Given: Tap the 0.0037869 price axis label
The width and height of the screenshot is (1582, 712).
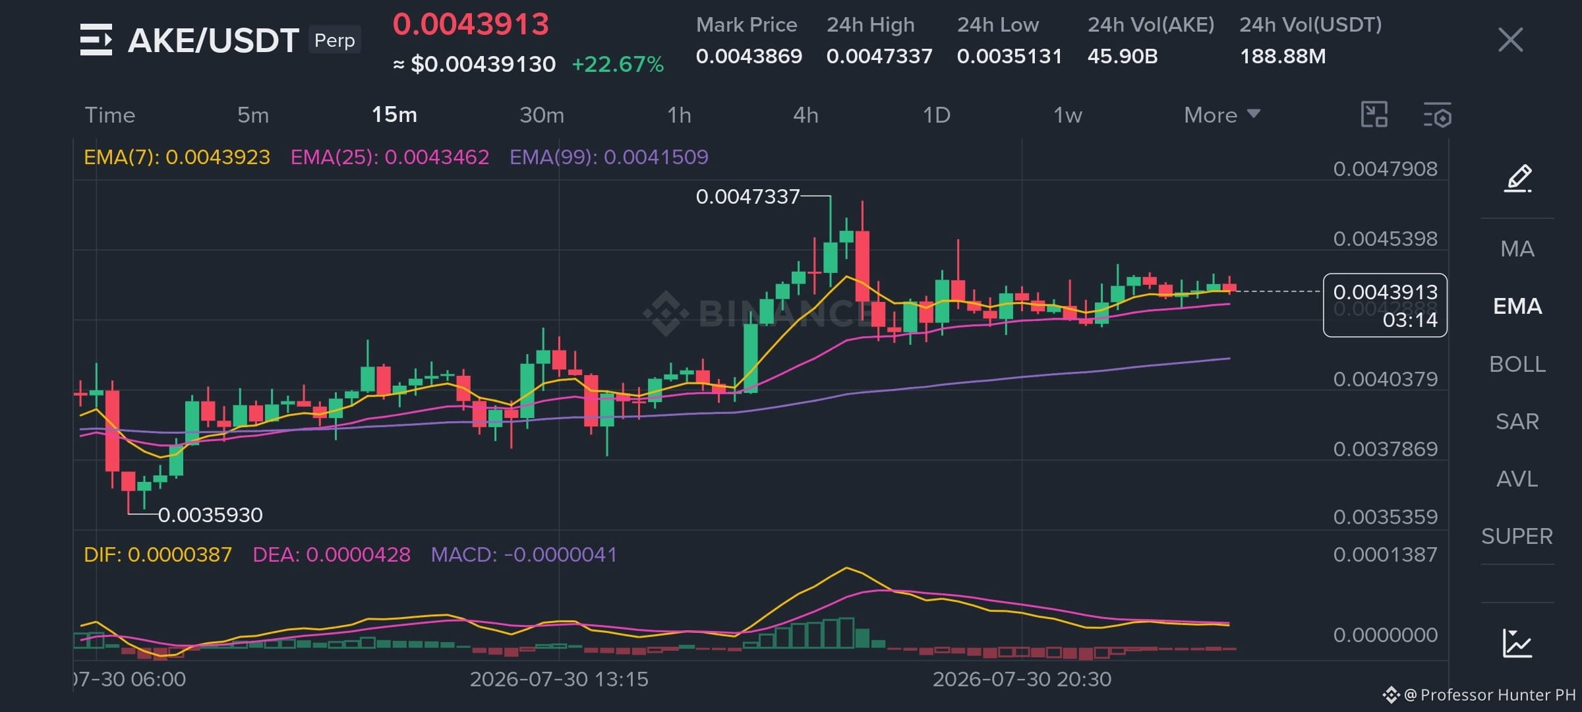Looking at the screenshot, I should pyautogui.click(x=1385, y=449).
